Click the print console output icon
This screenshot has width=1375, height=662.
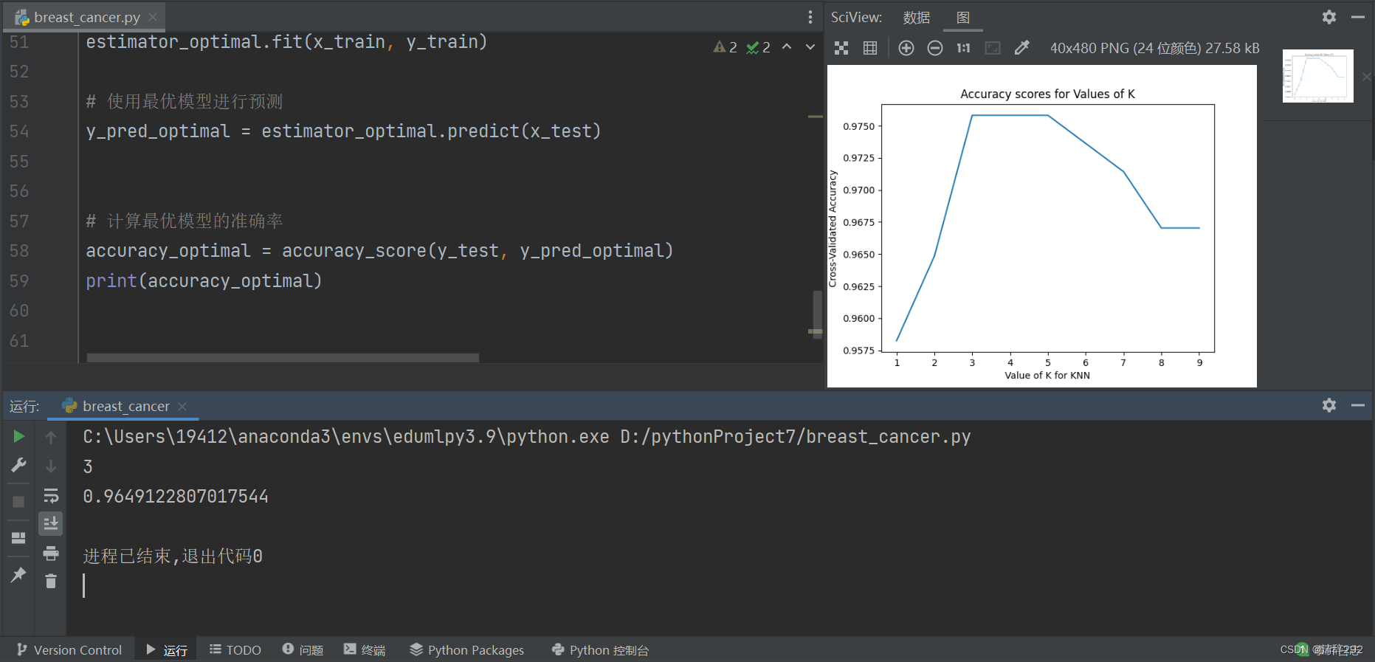point(51,553)
